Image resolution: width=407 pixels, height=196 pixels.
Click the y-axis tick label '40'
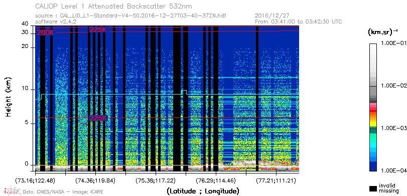pyautogui.click(x=25, y=24)
